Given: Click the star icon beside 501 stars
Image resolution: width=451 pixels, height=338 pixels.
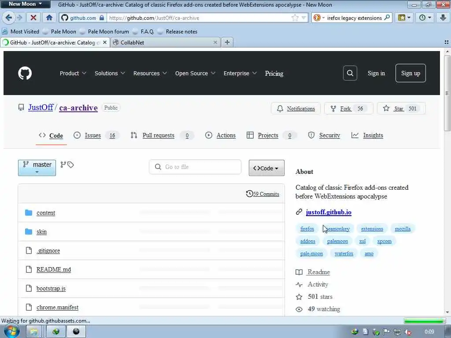Looking at the screenshot, I should [x=299, y=297].
